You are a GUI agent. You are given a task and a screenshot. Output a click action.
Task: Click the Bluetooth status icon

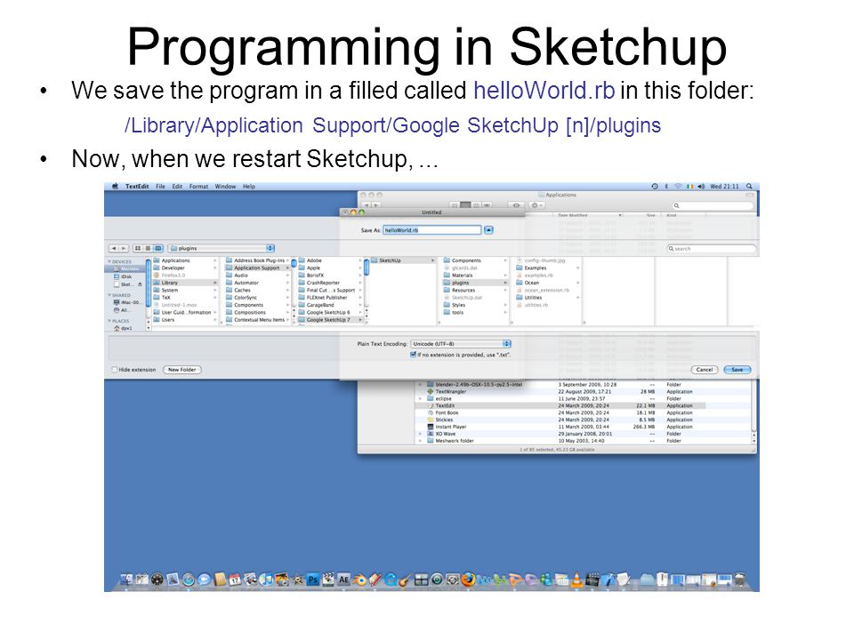666,186
